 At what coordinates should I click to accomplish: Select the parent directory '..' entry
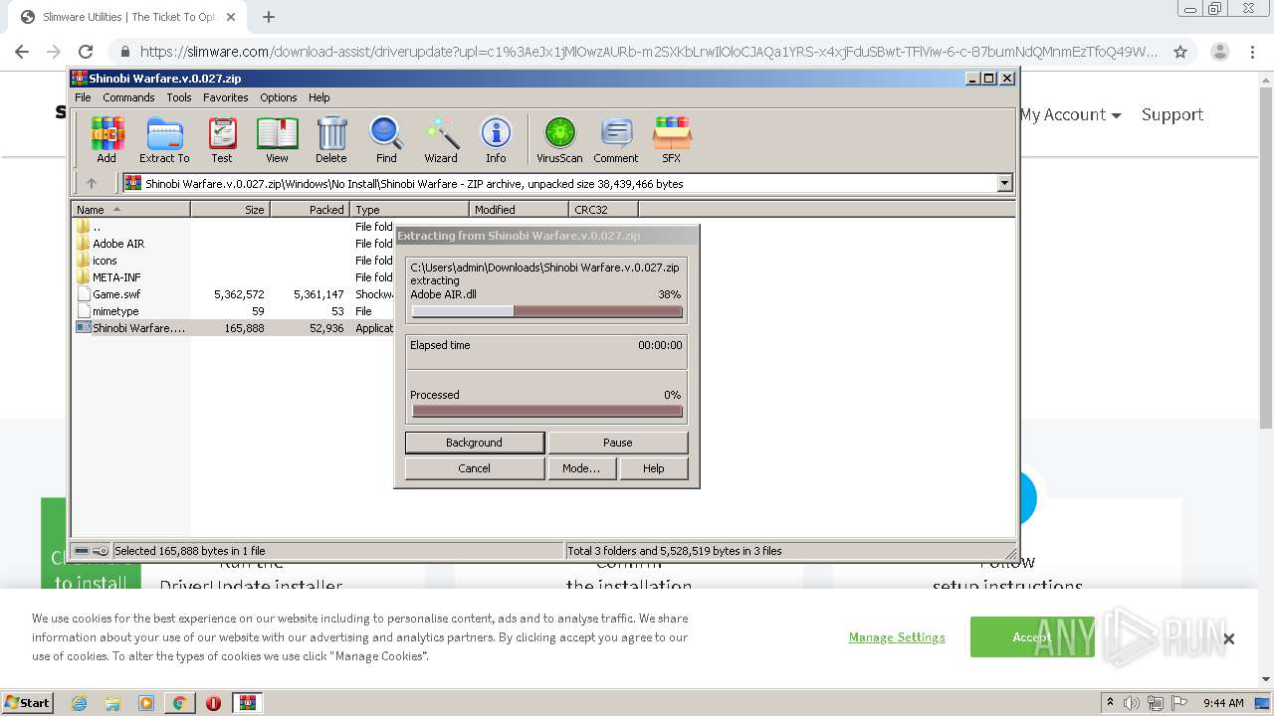click(96, 227)
